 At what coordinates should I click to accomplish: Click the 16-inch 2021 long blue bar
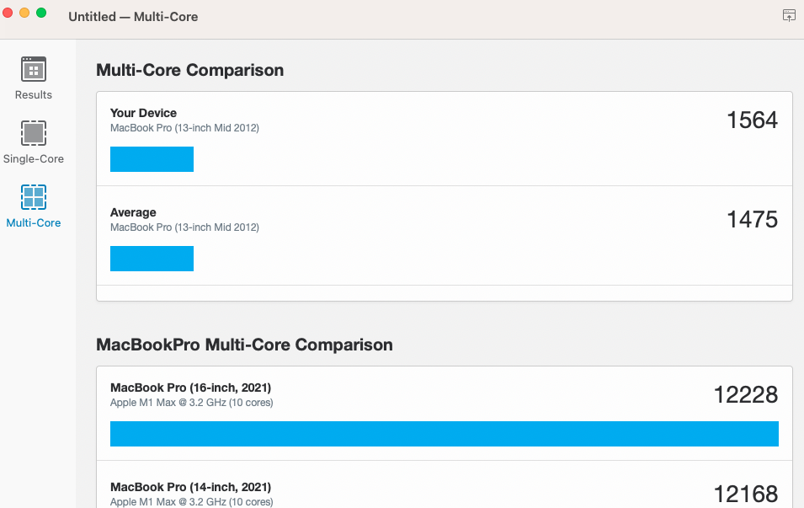(444, 434)
